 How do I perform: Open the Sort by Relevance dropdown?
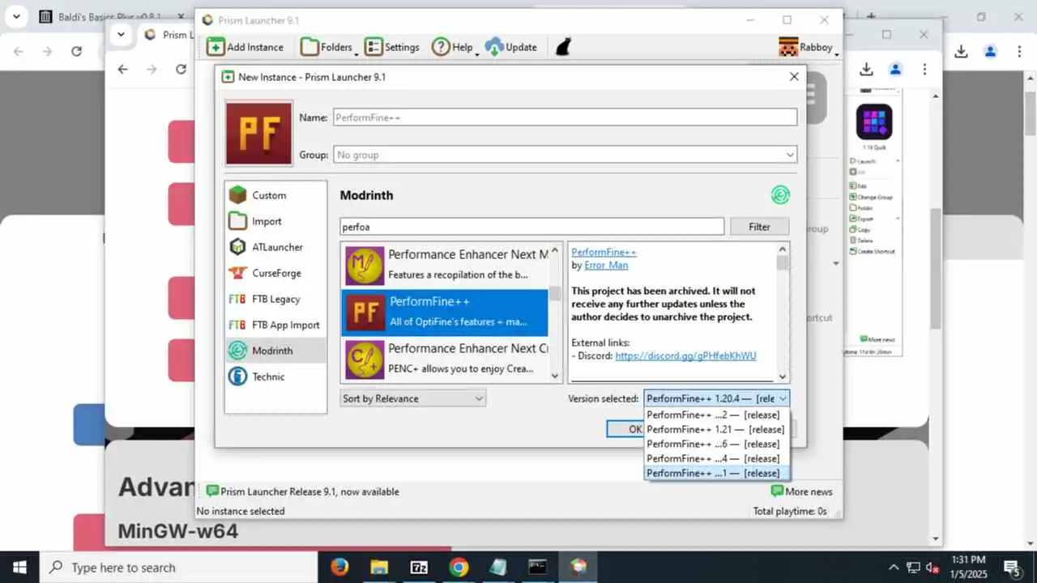pyautogui.click(x=412, y=398)
